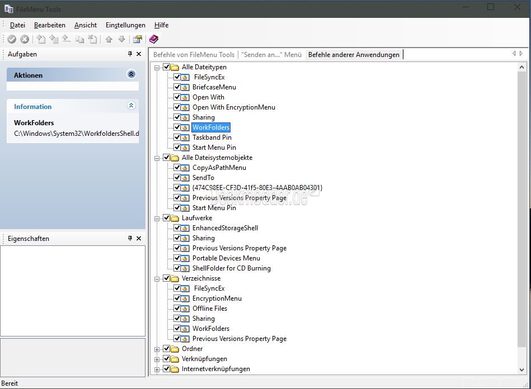The height and width of the screenshot is (389, 531).
Task: Expand the Internetverknüpfungen tree node
Action: pyautogui.click(x=157, y=370)
